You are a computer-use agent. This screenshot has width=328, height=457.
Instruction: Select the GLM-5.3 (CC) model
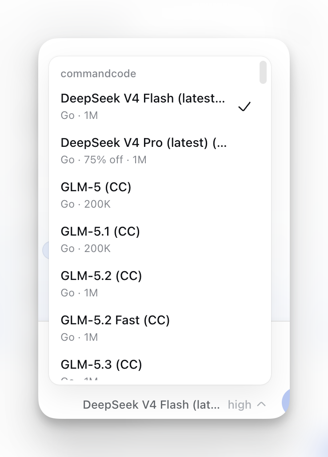160,369
